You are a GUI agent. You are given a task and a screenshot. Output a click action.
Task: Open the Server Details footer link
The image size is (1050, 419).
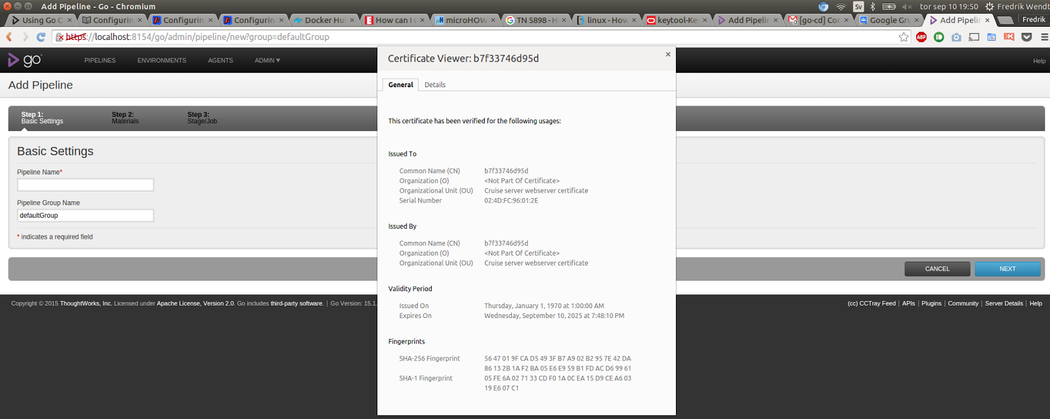(x=1003, y=304)
